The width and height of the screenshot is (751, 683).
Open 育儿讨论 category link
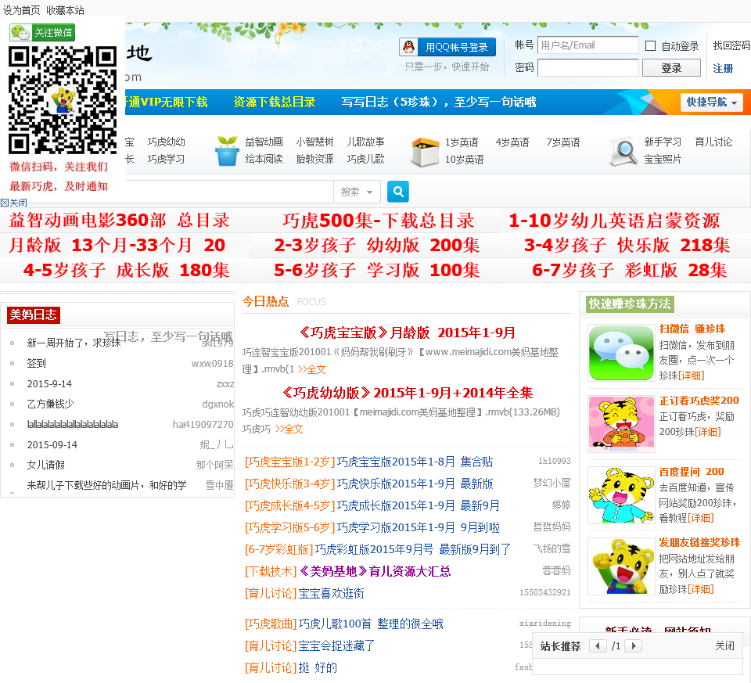(713, 142)
